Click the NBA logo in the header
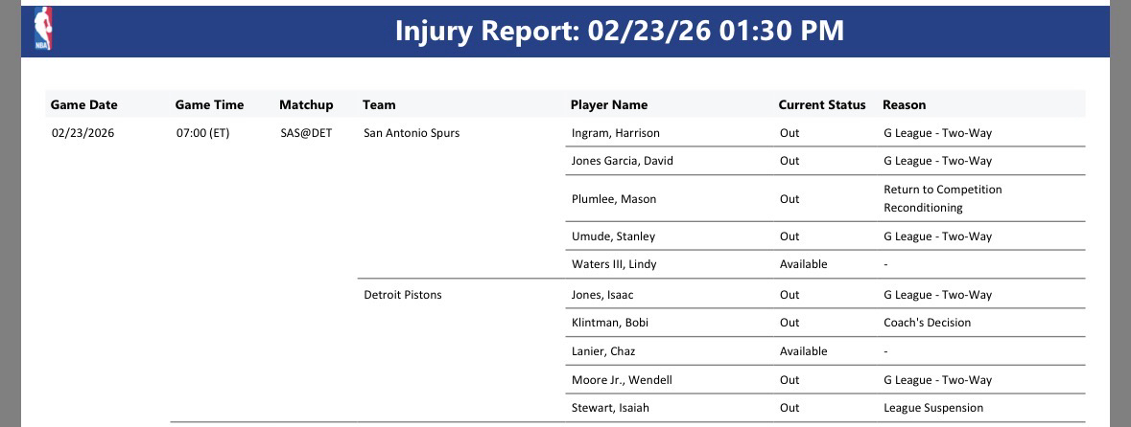 43,30
